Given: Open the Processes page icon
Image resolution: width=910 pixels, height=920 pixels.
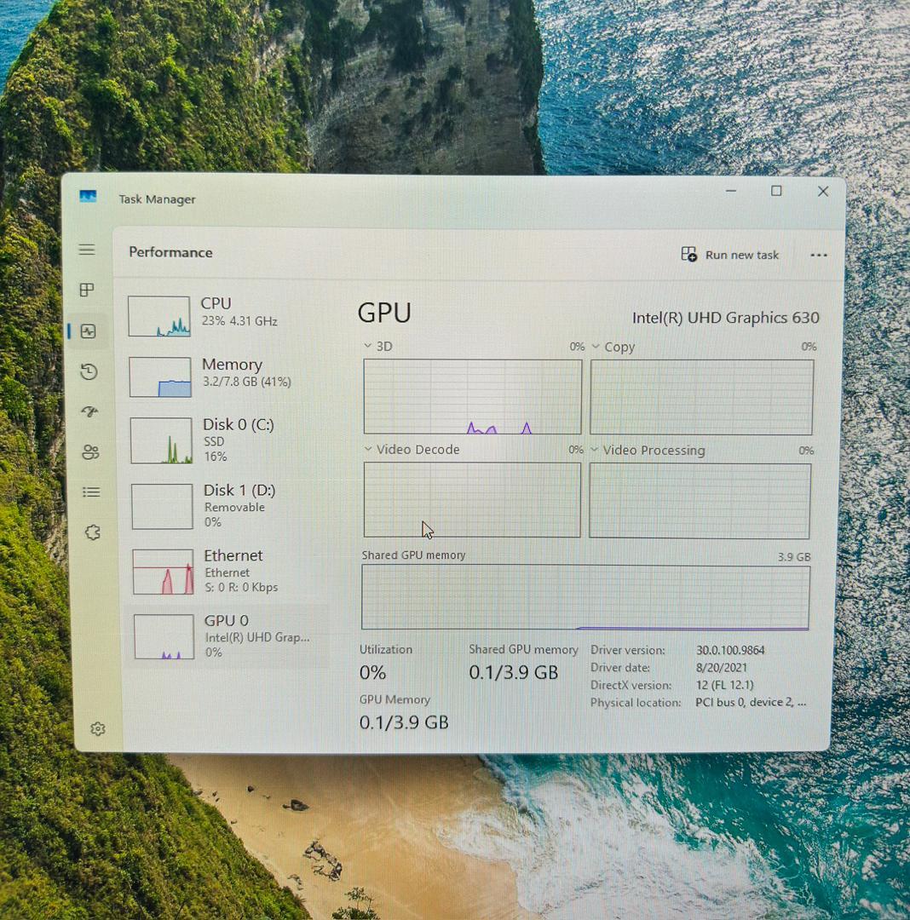Looking at the screenshot, I should coord(87,290).
